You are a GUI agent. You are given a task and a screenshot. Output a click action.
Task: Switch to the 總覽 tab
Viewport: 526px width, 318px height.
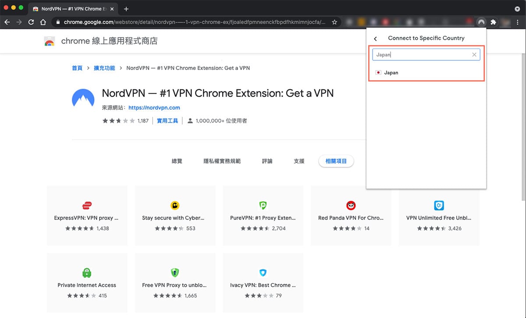(177, 161)
